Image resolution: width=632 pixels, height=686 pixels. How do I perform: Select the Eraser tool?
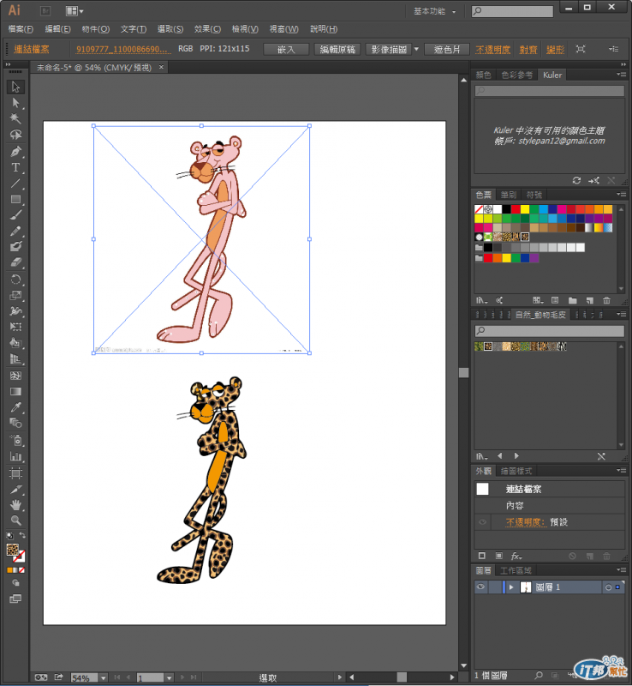(15, 262)
